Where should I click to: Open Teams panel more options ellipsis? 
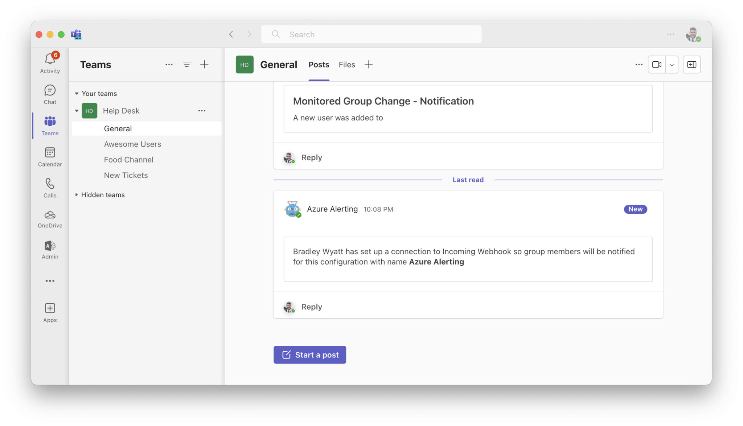click(x=169, y=65)
